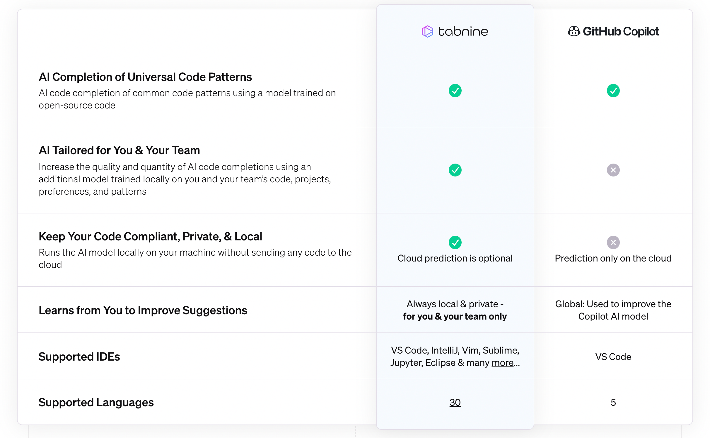This screenshot has height=438, width=710.
Task: Click Copilot's gray X for AI Tailored row
Action: click(x=613, y=170)
